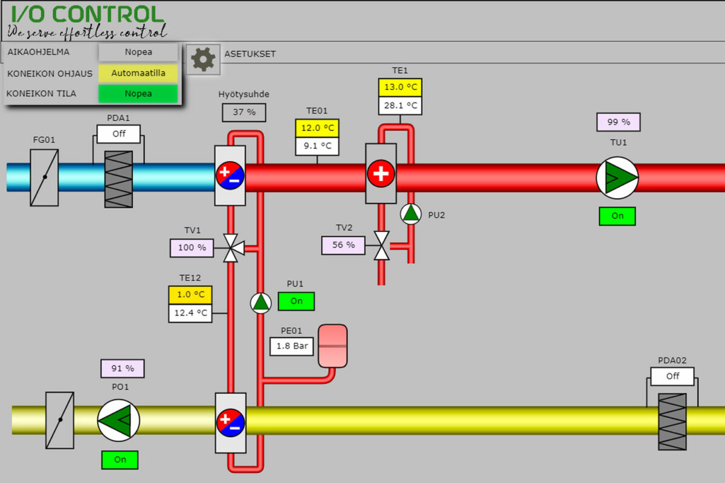Open the AIKAOHJELMA Nopea selector

coord(138,52)
